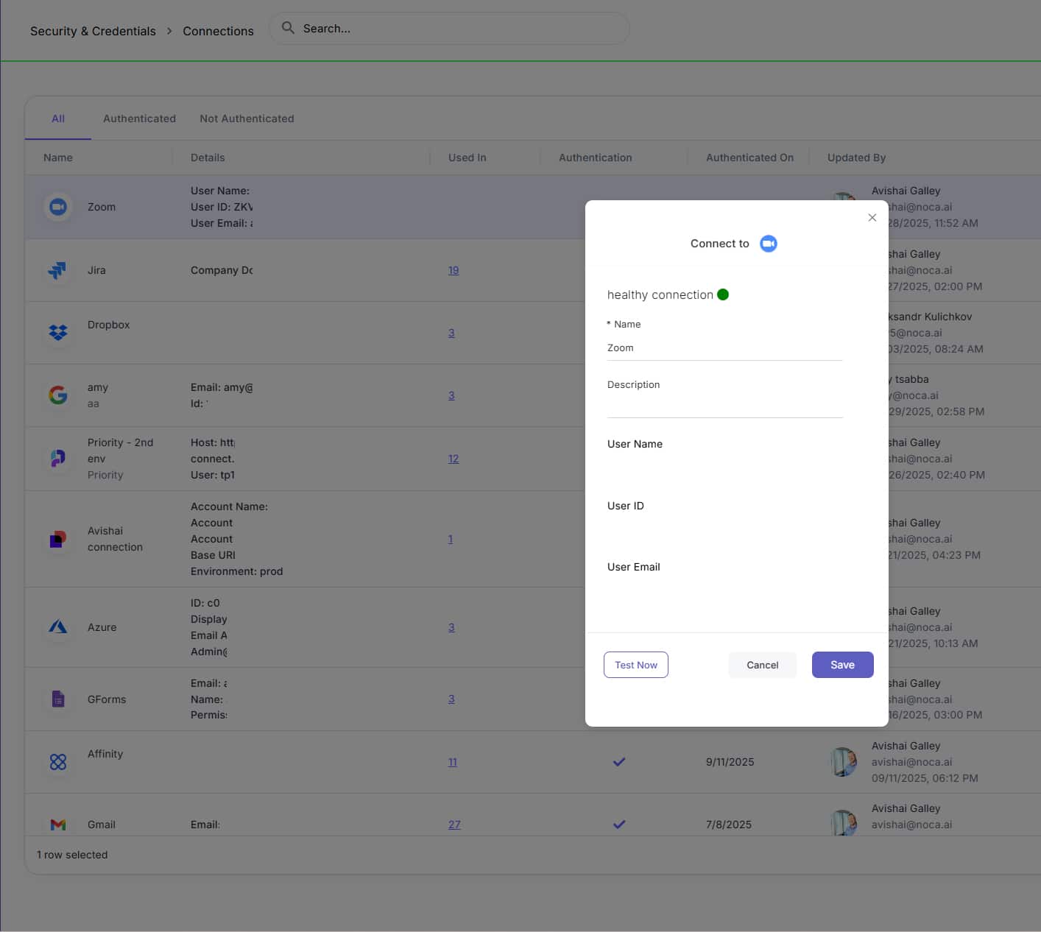
Task: Click the search magnifier icon
Action: click(288, 28)
